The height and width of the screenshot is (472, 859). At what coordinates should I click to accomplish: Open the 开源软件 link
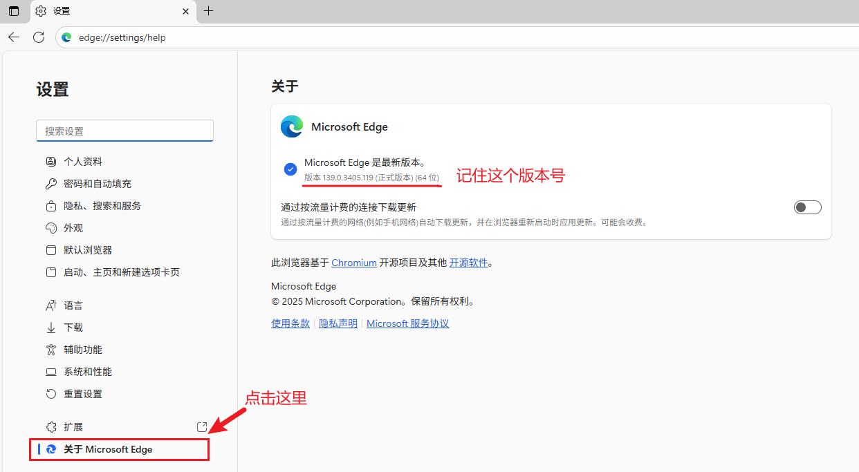[x=469, y=263]
